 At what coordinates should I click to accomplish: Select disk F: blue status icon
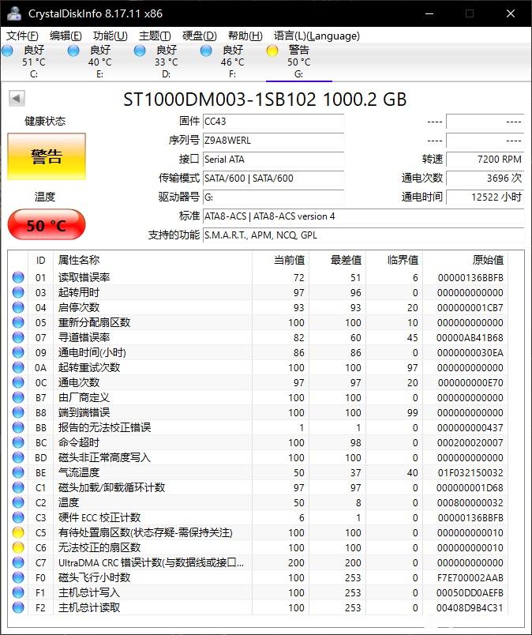206,51
